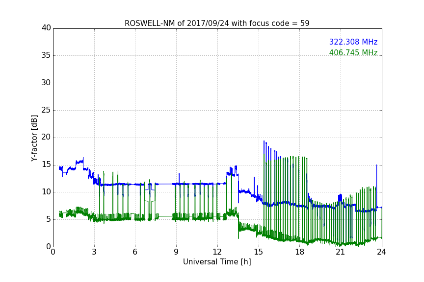
Task: Click the y-axis tick label 25
Action: [x=46, y=110]
